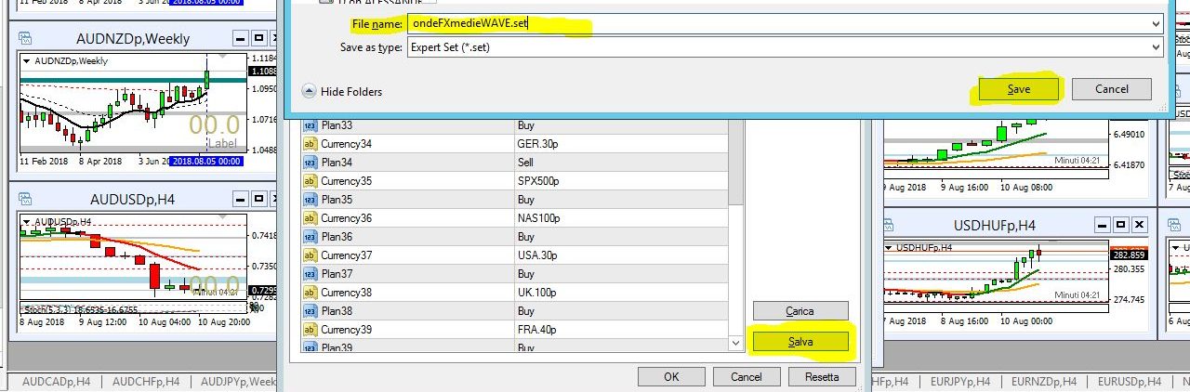
Task: Select the SPX500p value cell
Action: (620, 181)
